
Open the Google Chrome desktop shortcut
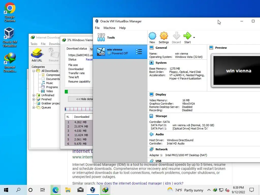(x=10, y=13)
